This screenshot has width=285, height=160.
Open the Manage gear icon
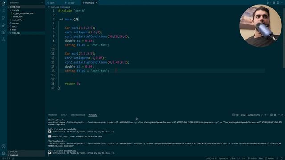[x=4, y=153]
